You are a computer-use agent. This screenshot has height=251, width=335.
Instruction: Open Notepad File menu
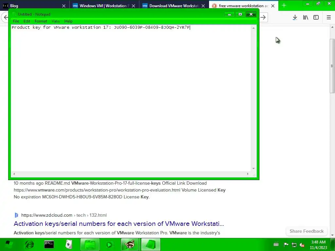16,21
